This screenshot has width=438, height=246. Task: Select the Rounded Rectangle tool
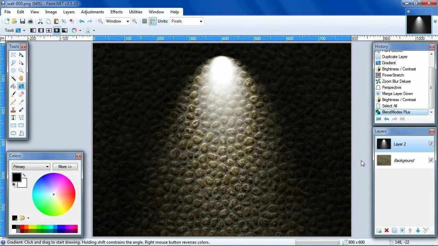tap(21, 125)
